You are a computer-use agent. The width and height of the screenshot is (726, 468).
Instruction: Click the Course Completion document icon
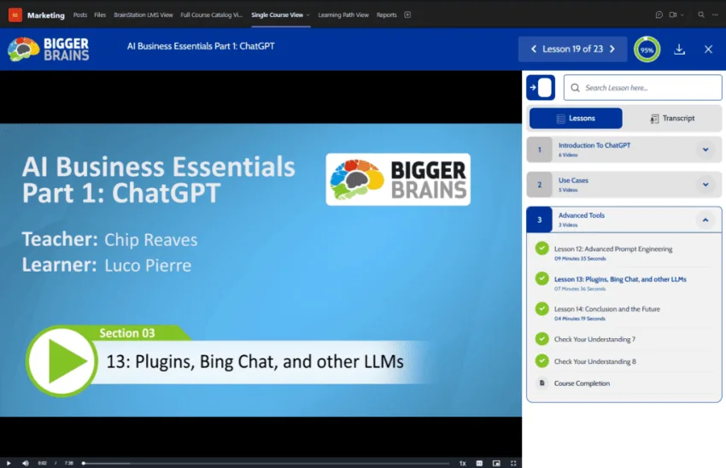[x=542, y=383]
